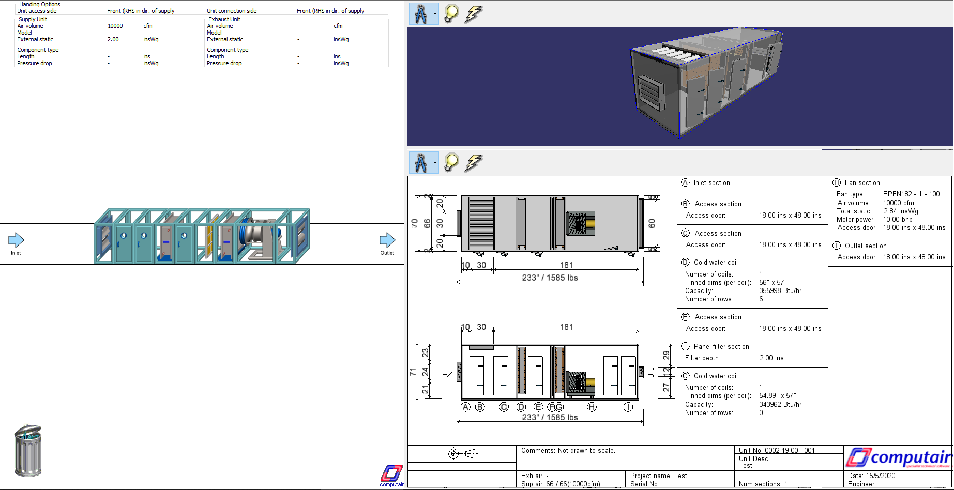The width and height of the screenshot is (954, 490).
Task: Open the dropdown arrow beside the drawing compass tool
Action: coord(435,162)
